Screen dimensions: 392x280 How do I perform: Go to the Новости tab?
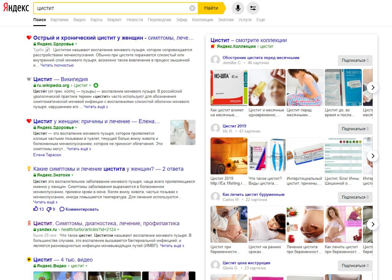[135, 20]
